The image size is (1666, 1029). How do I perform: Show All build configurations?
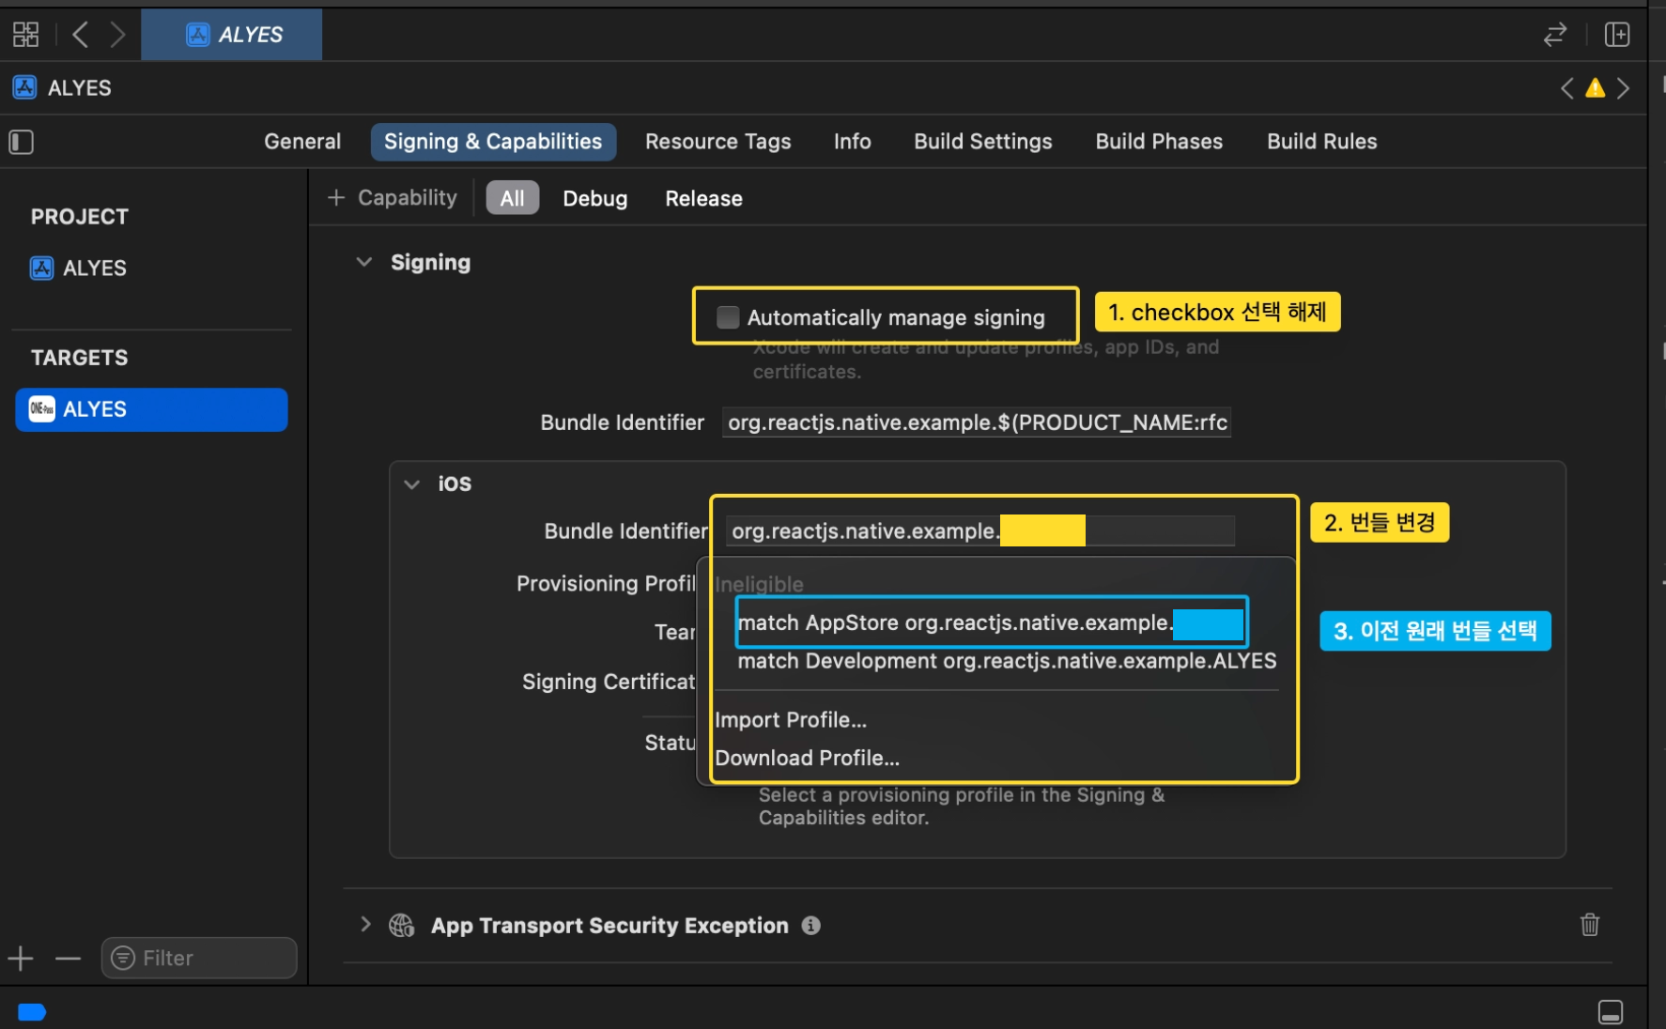[x=513, y=198]
